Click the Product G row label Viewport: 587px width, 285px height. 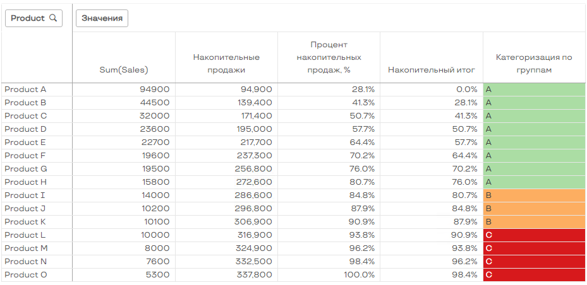(26, 169)
